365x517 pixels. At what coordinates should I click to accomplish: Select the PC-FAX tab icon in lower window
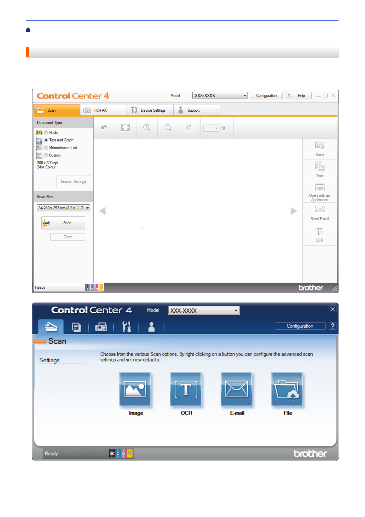tap(101, 327)
